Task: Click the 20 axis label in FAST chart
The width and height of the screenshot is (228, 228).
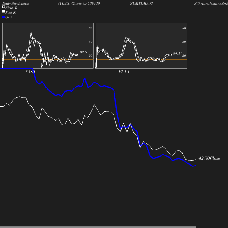Action: 91,56
